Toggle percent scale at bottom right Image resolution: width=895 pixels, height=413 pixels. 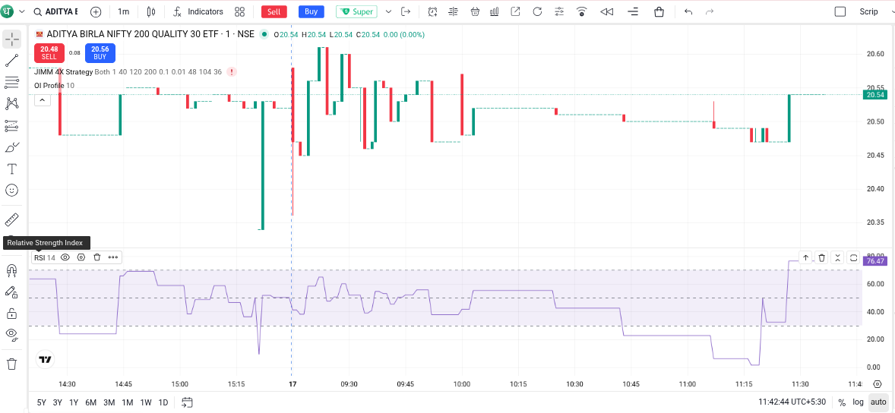tap(842, 402)
